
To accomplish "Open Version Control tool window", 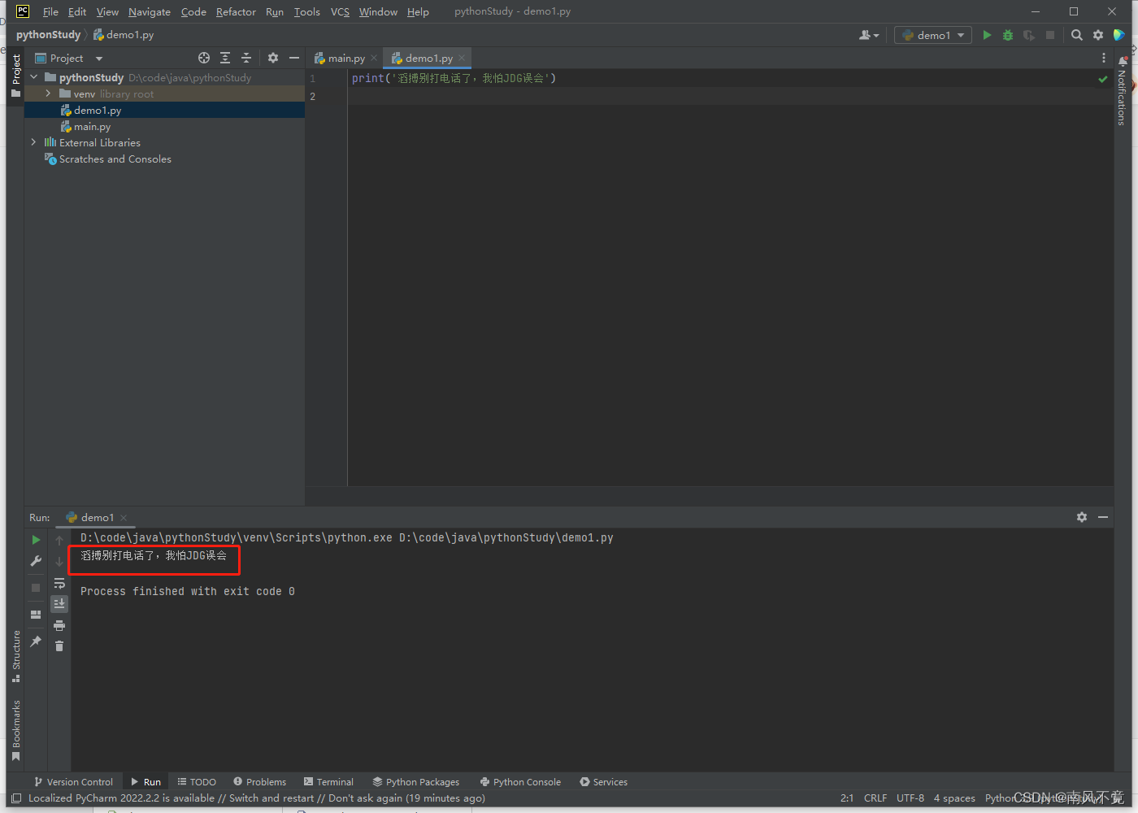I will (73, 782).
